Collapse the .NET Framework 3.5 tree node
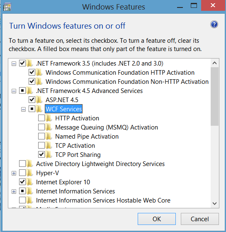Image resolution: width=226 pixels, height=232 pixels. (x=14, y=64)
